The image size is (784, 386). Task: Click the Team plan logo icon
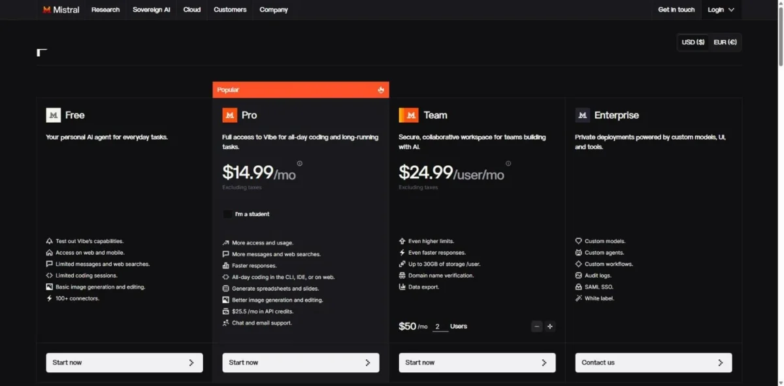pos(408,115)
